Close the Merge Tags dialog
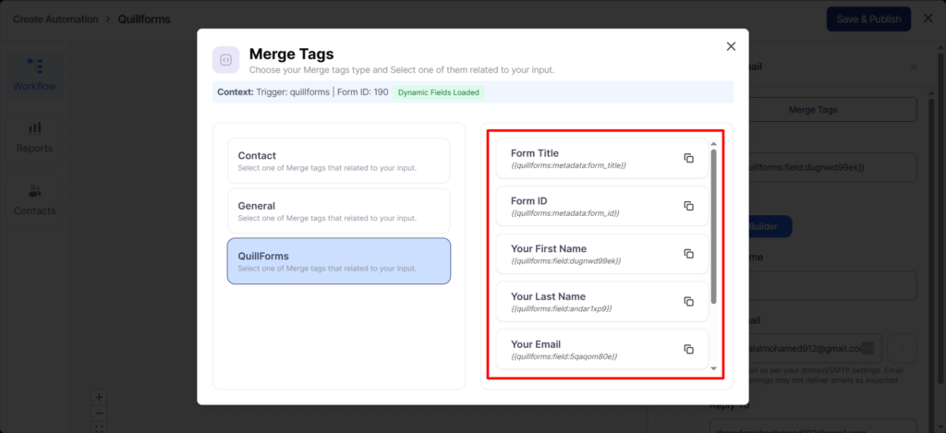Viewport: 946px width, 433px height. coord(731,46)
